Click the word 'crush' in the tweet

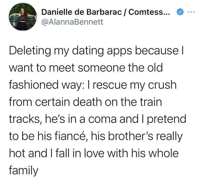162,85
